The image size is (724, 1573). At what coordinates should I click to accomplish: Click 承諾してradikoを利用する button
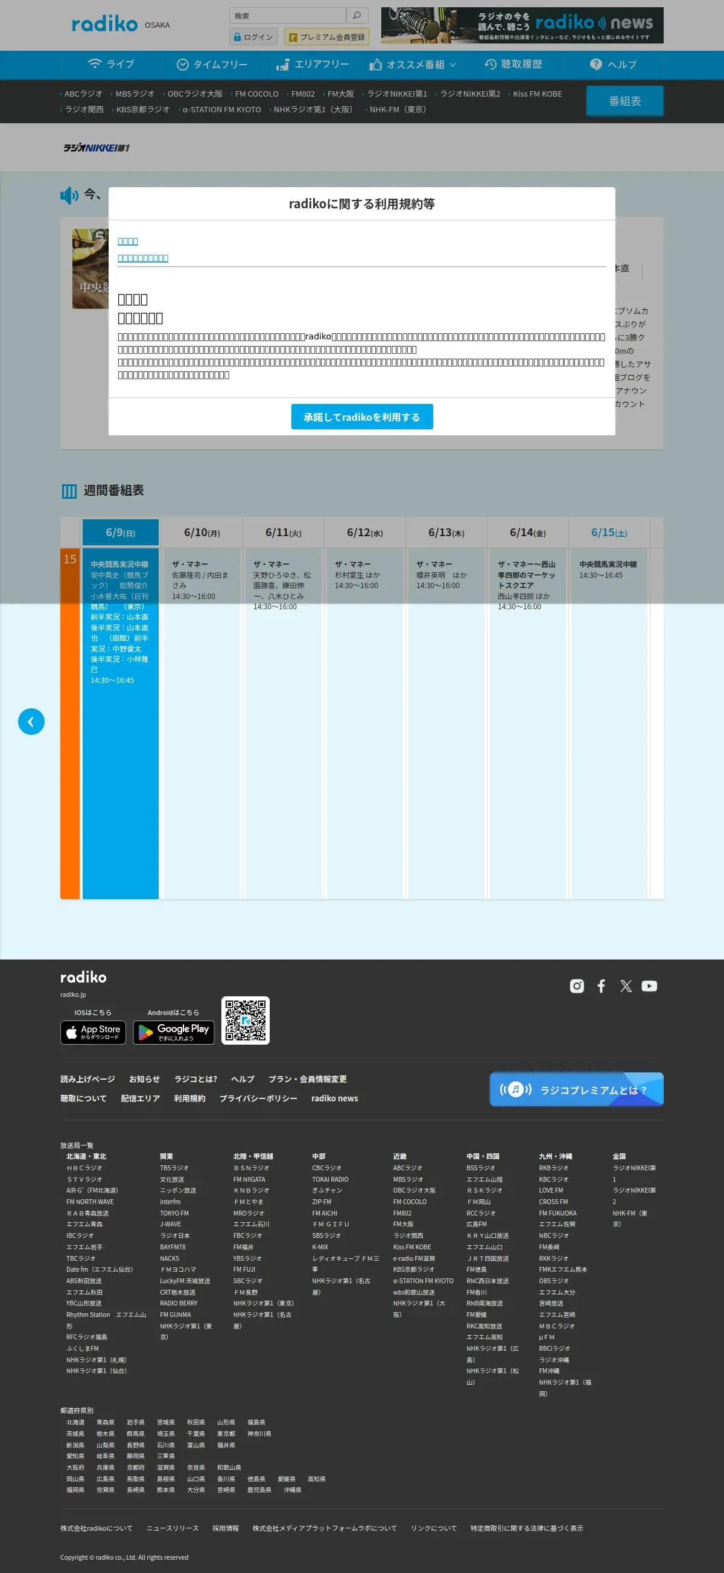(361, 417)
